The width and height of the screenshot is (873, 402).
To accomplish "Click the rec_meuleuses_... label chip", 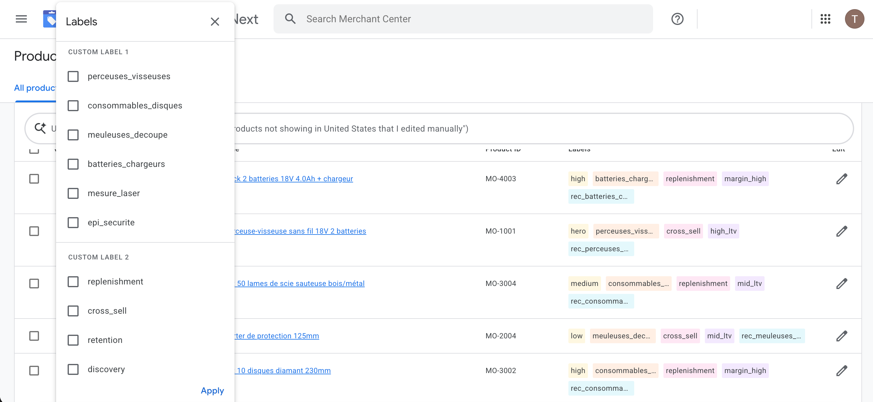I will click(x=771, y=336).
